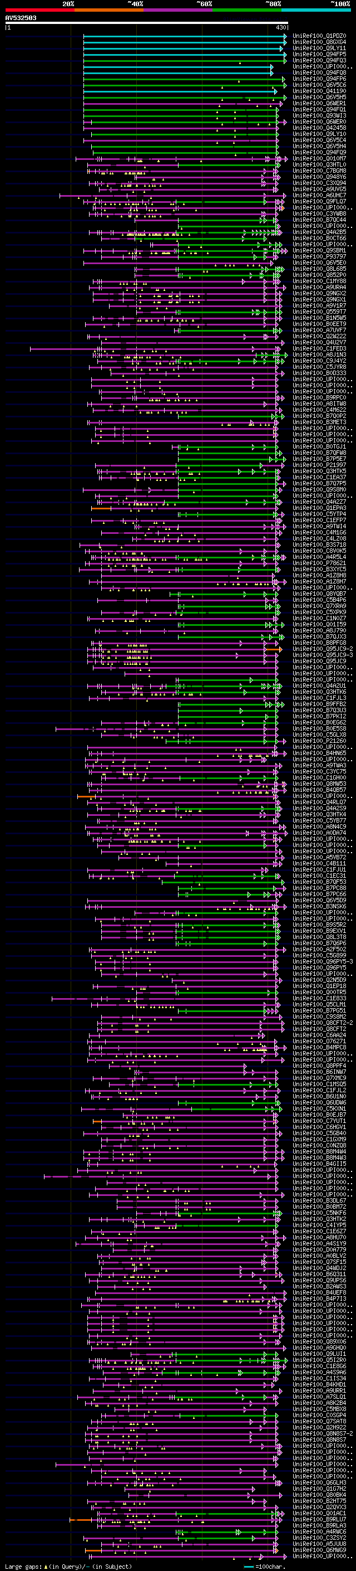Select the UniRef100_Q94FQ9 label
The height and width of the screenshot is (1571, 356).
click(x=319, y=153)
